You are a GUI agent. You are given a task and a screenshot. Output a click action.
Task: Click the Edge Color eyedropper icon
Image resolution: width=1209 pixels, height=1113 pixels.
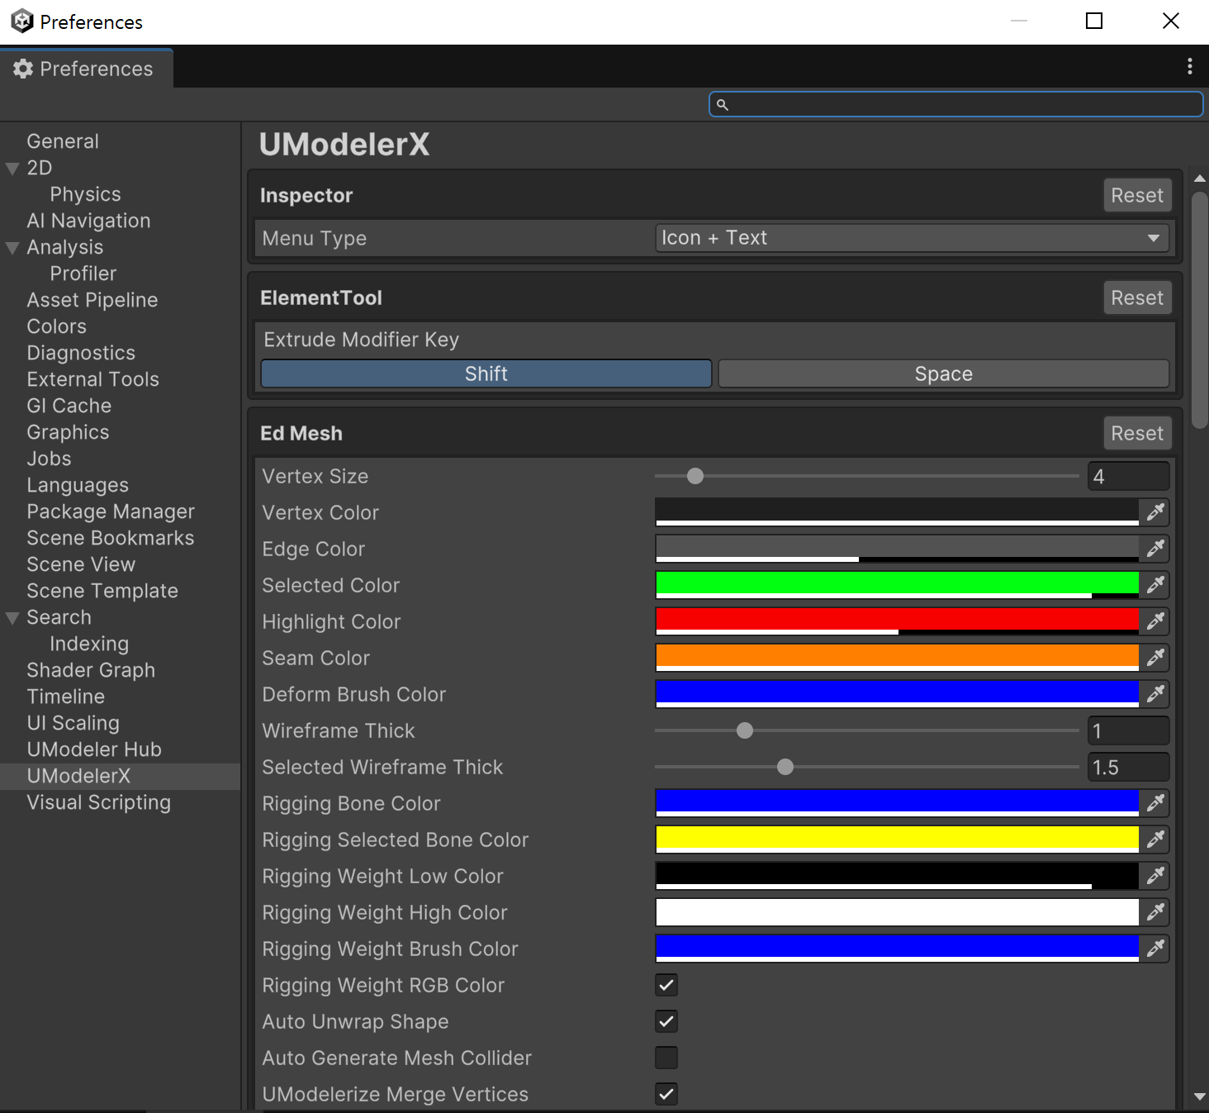tap(1155, 549)
